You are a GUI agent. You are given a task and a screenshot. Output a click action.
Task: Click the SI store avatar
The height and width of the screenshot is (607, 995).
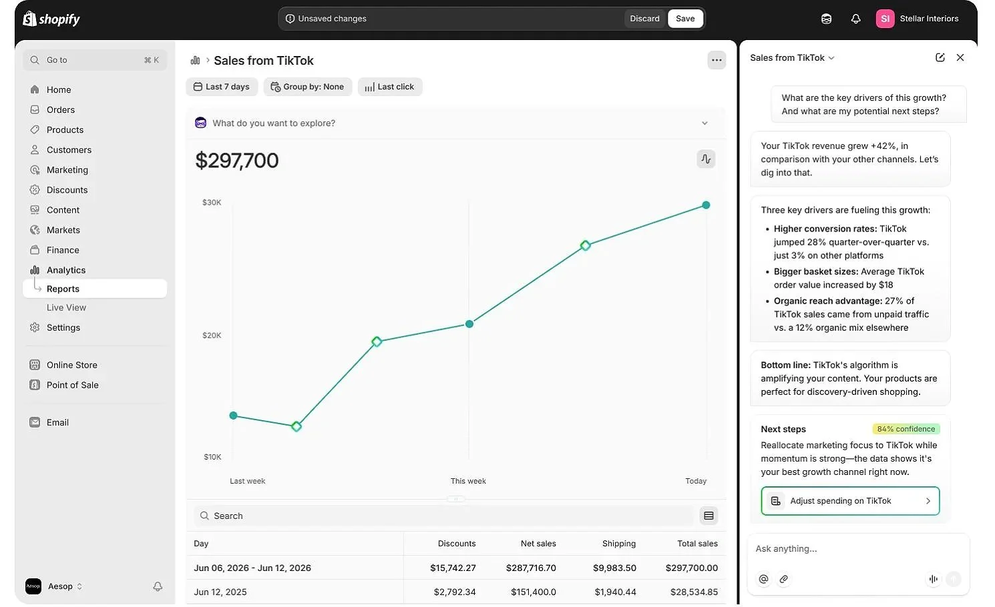click(x=885, y=19)
